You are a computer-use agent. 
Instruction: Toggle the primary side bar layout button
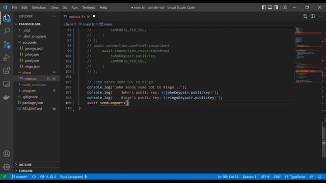click(264, 7)
